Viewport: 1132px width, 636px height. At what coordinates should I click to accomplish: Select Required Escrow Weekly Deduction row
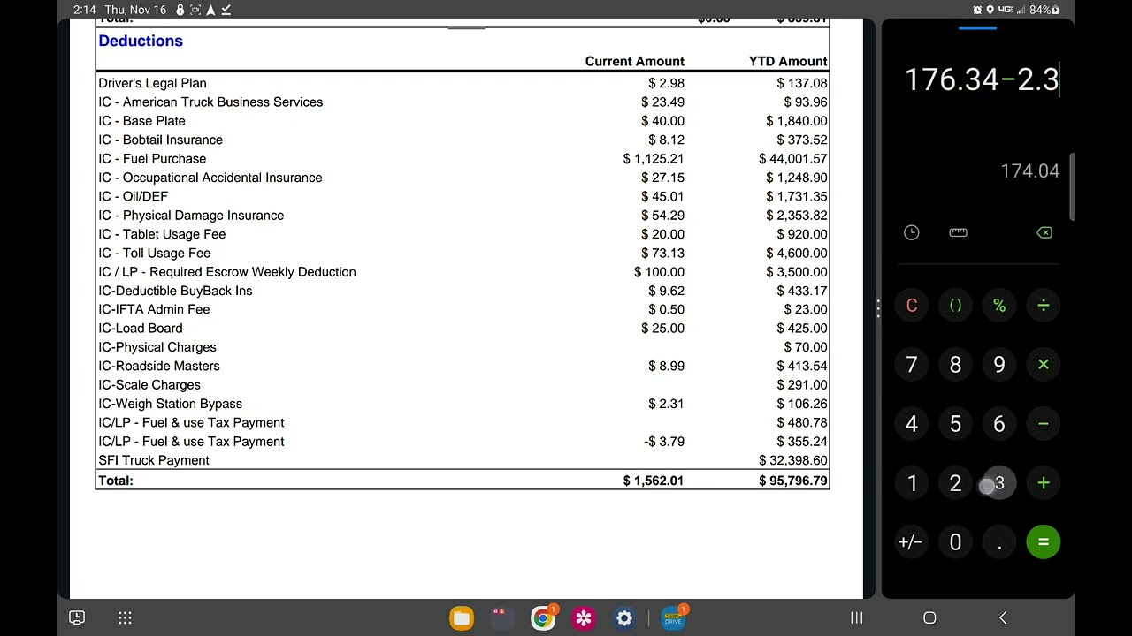[463, 272]
